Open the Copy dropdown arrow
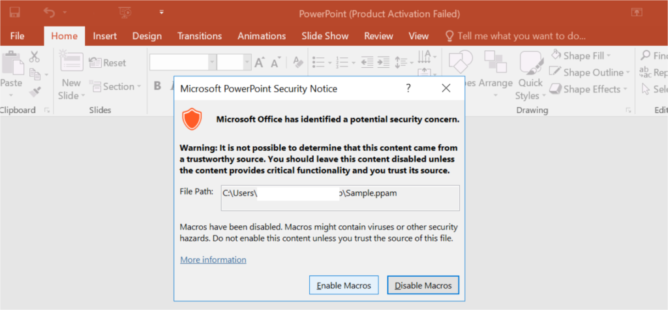 [46, 74]
